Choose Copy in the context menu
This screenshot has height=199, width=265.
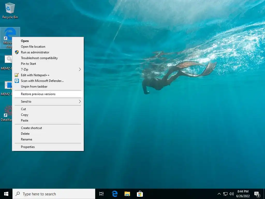(48, 115)
